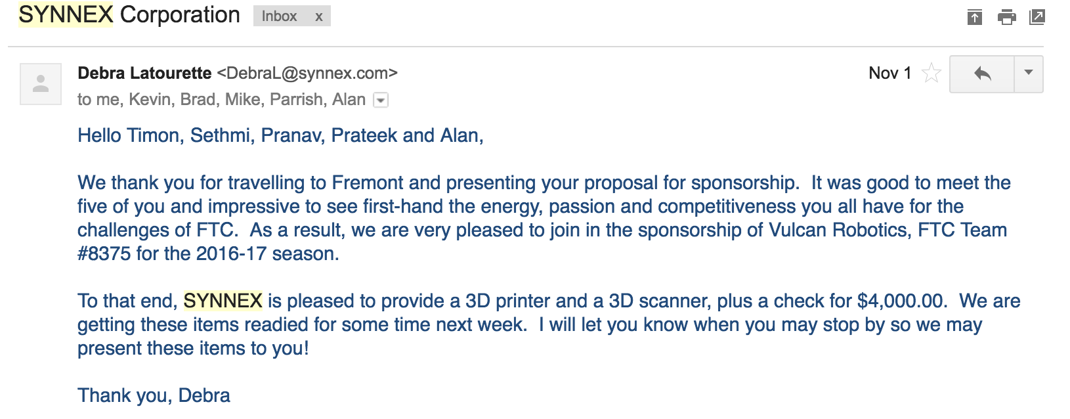Click the Nov 1 message date
Viewport: 1070px width, 419px height.
pyautogui.click(x=890, y=73)
